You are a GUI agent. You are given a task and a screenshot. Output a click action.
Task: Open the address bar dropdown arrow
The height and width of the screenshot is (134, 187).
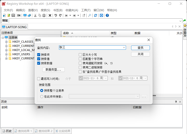coord(180,21)
